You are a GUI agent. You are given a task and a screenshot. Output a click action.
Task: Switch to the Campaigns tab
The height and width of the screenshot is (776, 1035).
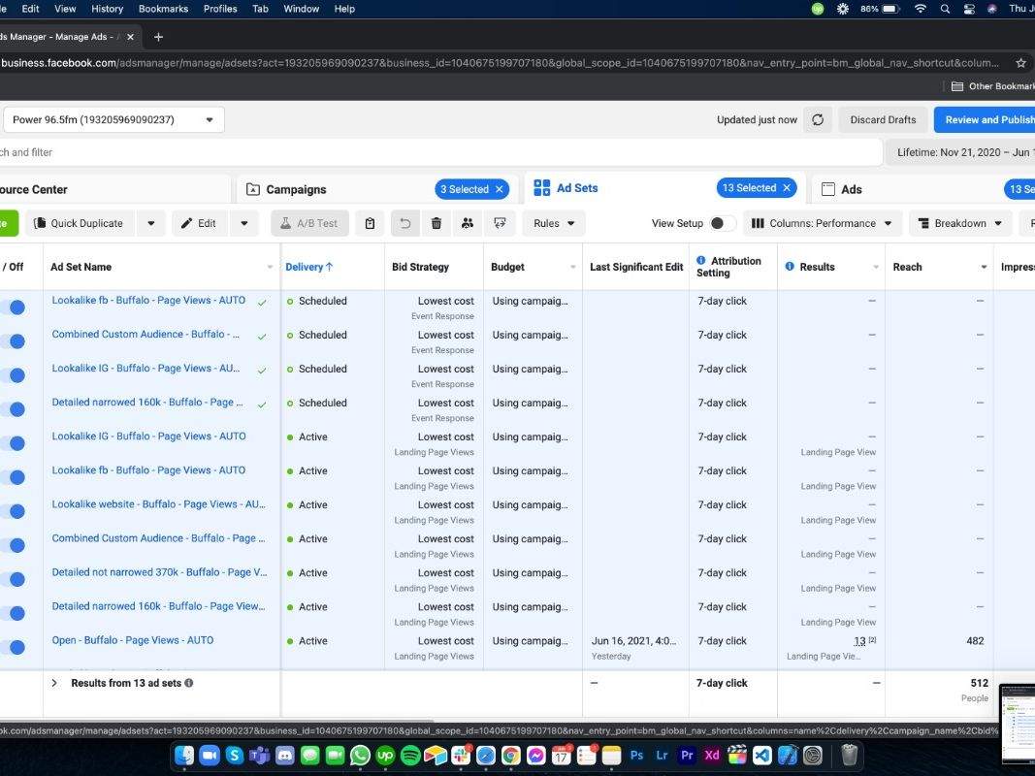[x=296, y=189]
